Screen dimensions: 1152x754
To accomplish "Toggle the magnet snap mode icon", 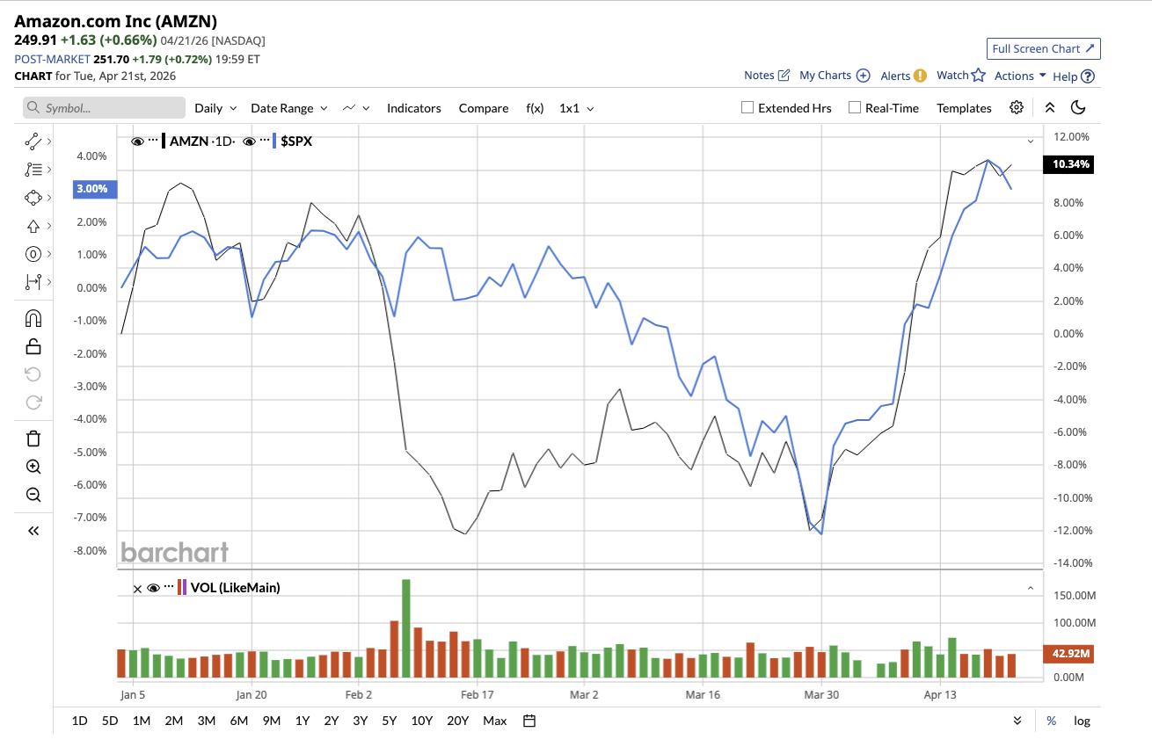I will pos(33,318).
